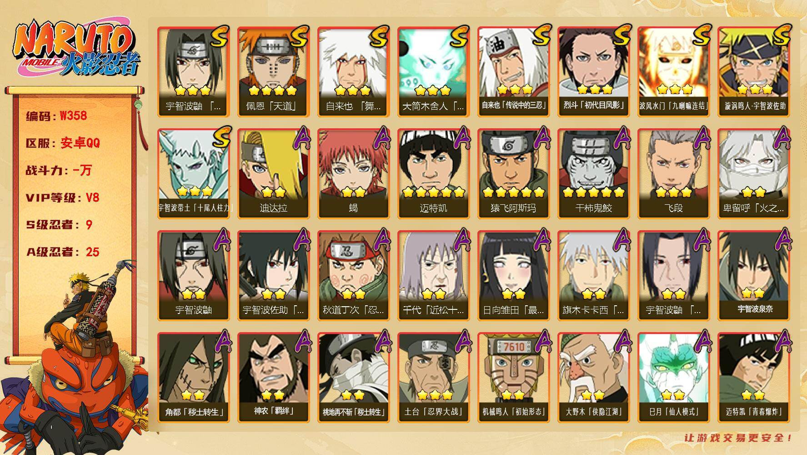
Task: Select the 巳月「仙人模式」 card
Action: click(x=673, y=377)
